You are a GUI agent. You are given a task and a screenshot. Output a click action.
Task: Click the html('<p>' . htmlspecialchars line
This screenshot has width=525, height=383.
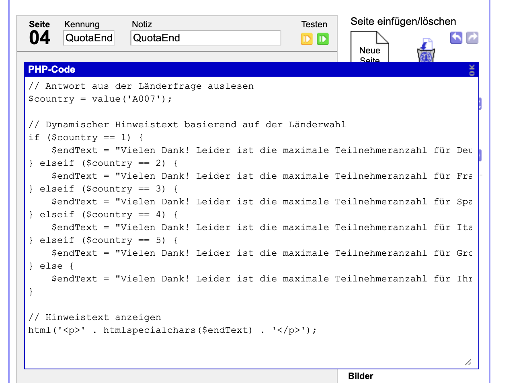click(x=173, y=330)
